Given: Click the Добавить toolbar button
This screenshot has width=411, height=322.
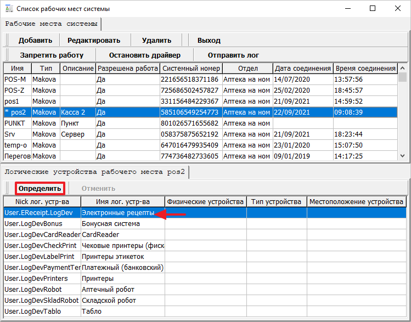Looking at the screenshot, I should [35, 40].
